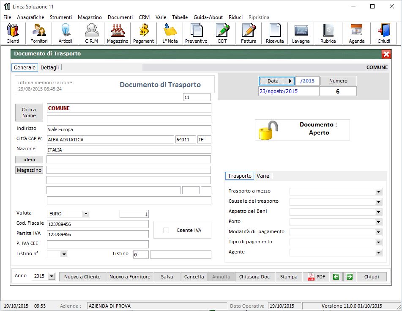Screen dimensions: 402x311
Task: Open the Agenda calendar icon
Action: click(x=357, y=33)
